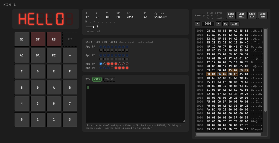This screenshot has height=143, width=279.
Task: Toggle leftmost App PB square checkbox
Action: pos(101,59)
